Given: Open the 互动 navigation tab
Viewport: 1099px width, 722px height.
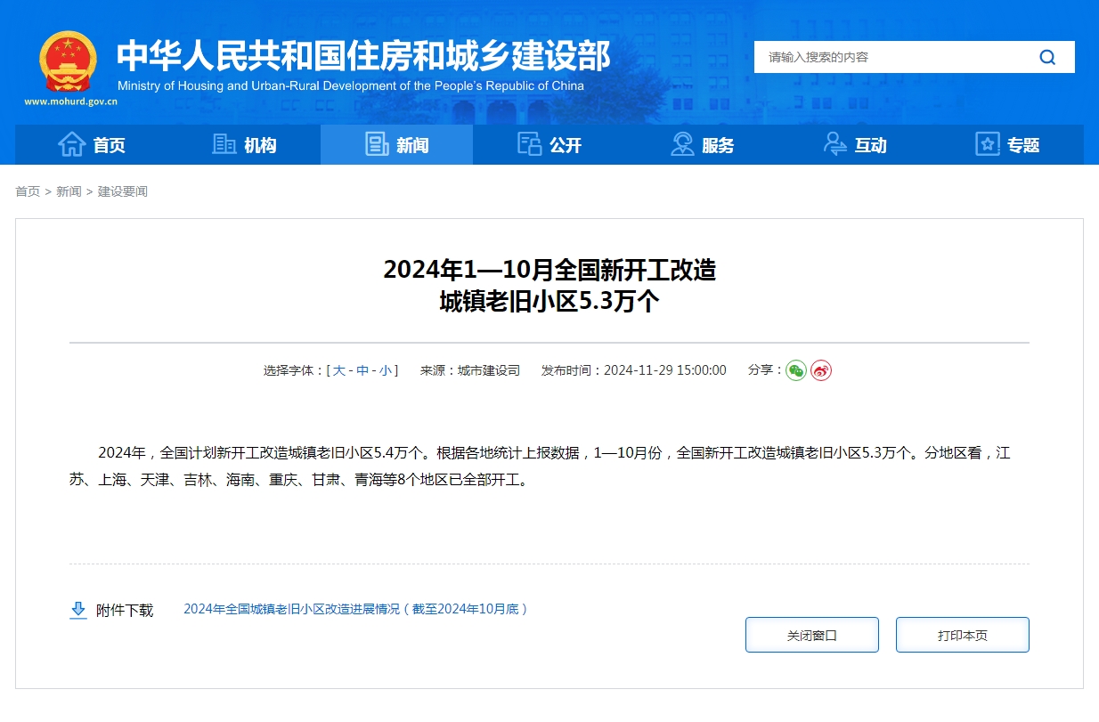Looking at the screenshot, I should click(855, 144).
